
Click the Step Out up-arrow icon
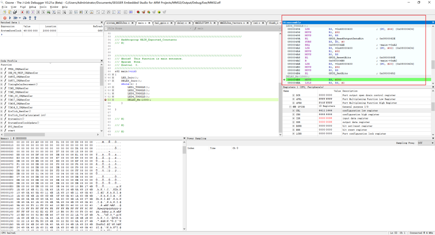tap(35, 18)
